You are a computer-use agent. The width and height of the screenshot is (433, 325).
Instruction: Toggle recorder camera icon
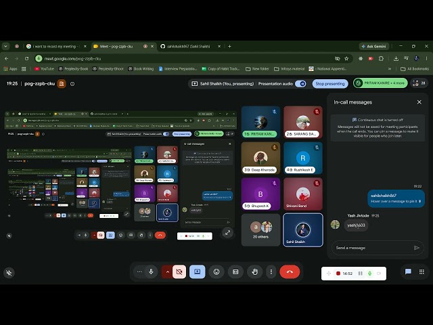[379, 274]
